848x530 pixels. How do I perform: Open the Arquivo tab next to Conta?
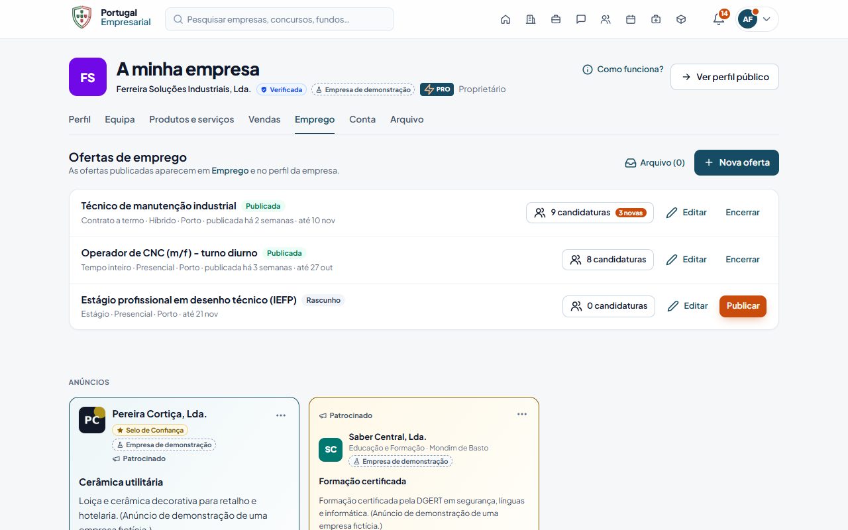[407, 119]
